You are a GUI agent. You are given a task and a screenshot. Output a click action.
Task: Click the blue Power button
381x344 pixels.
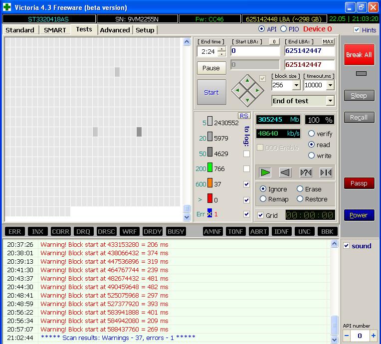coord(359,215)
